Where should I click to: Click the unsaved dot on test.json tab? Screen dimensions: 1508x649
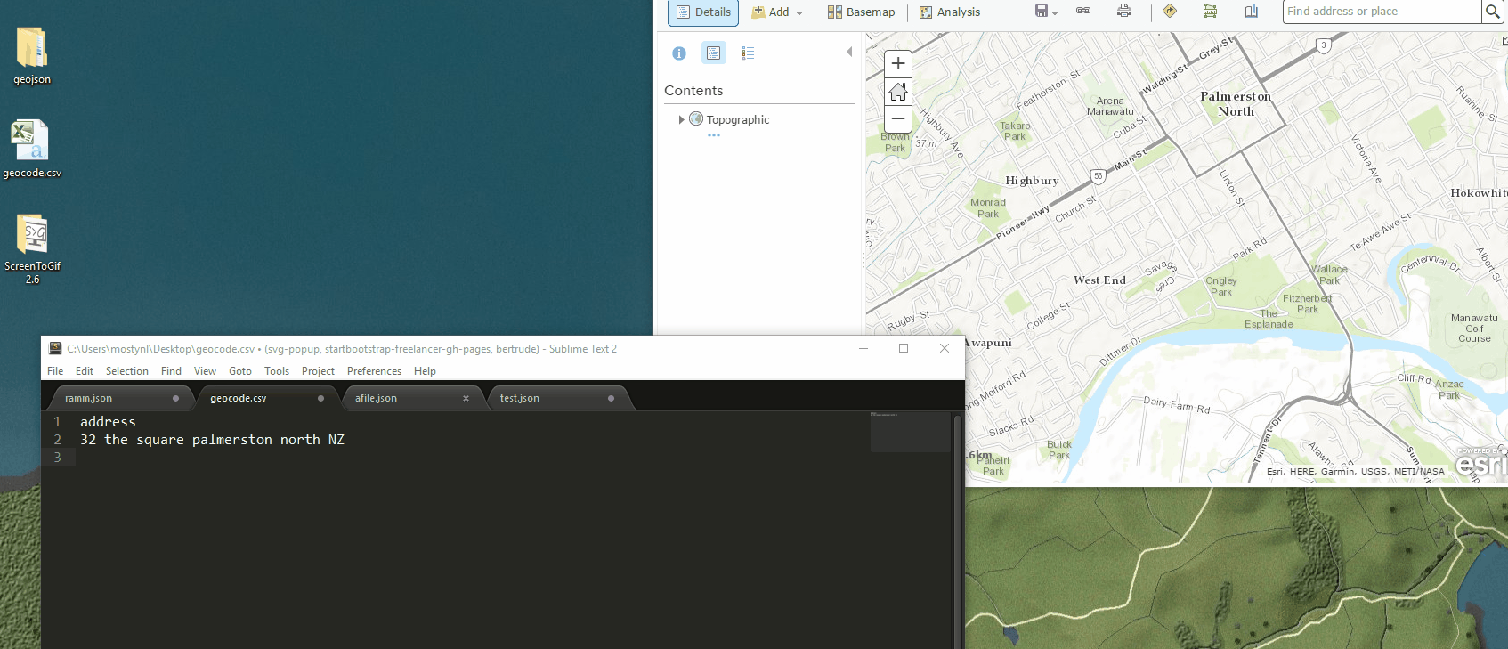tap(611, 398)
